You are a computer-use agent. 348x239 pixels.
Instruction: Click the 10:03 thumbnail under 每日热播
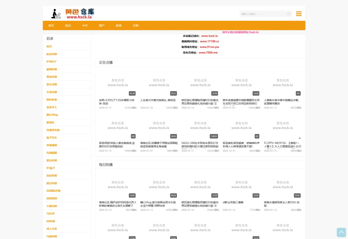(117, 185)
